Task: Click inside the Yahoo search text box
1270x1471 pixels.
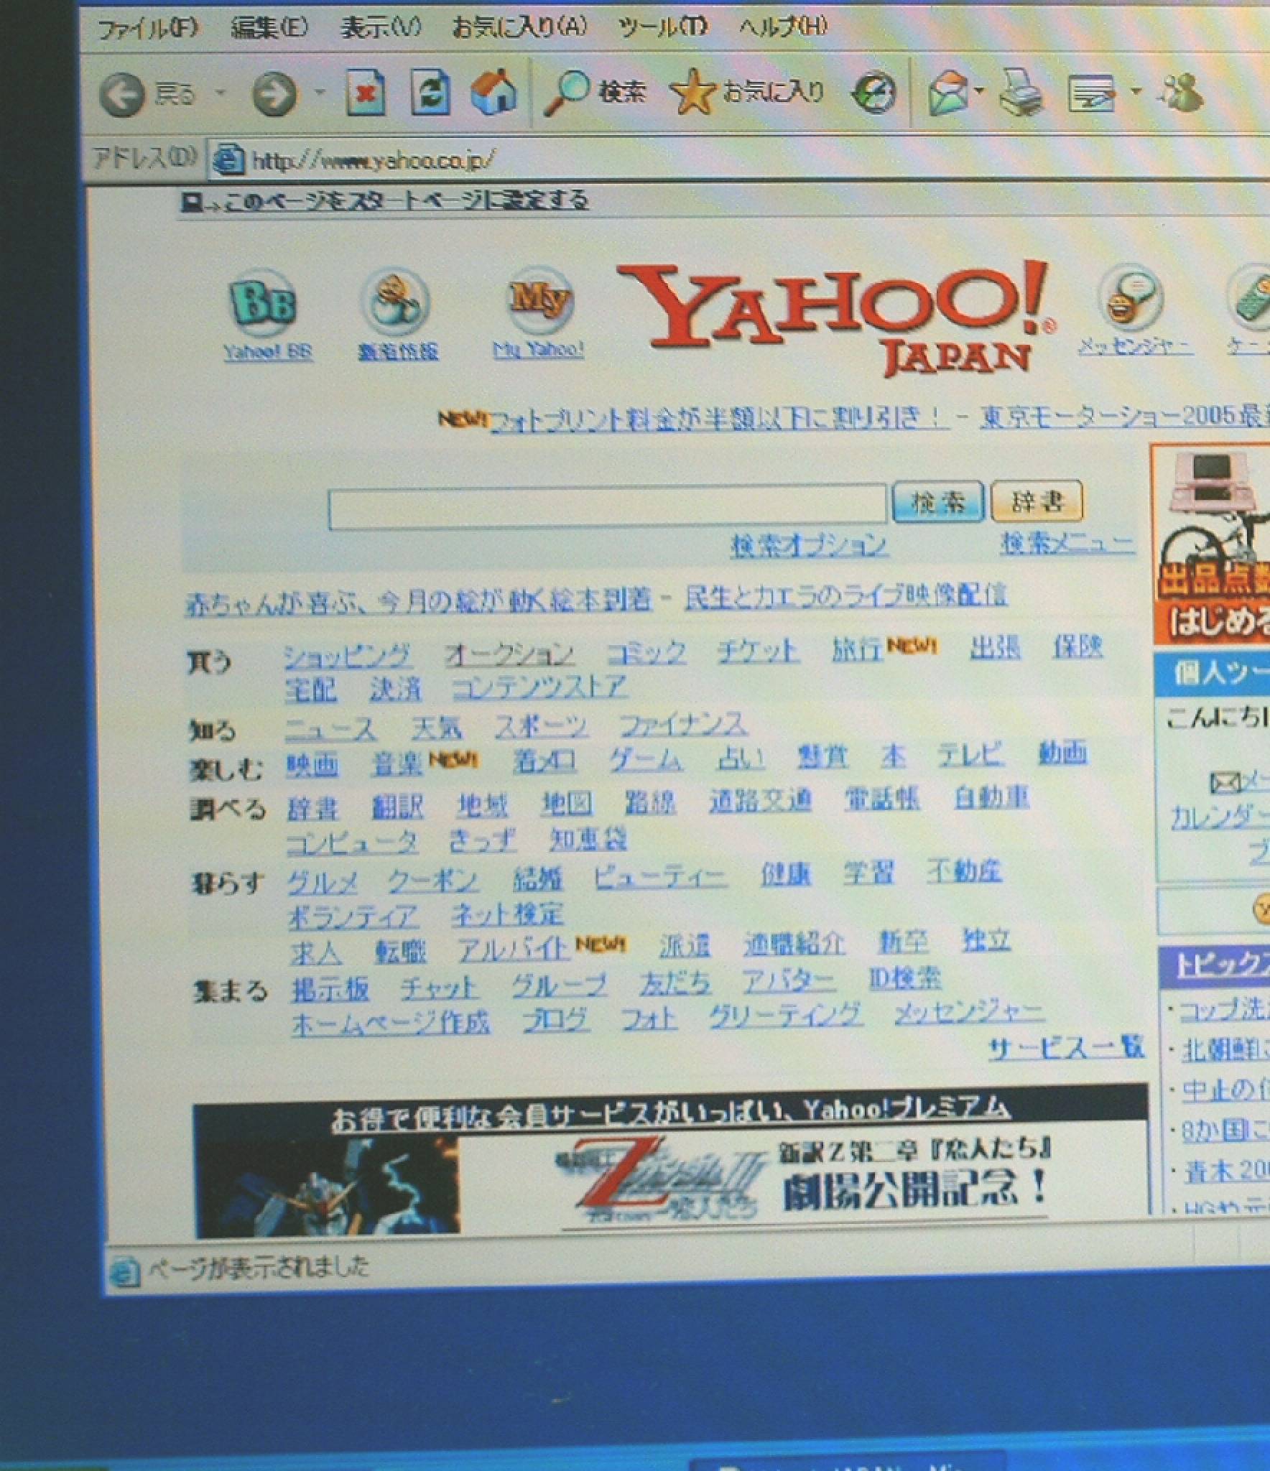Action: [607, 508]
